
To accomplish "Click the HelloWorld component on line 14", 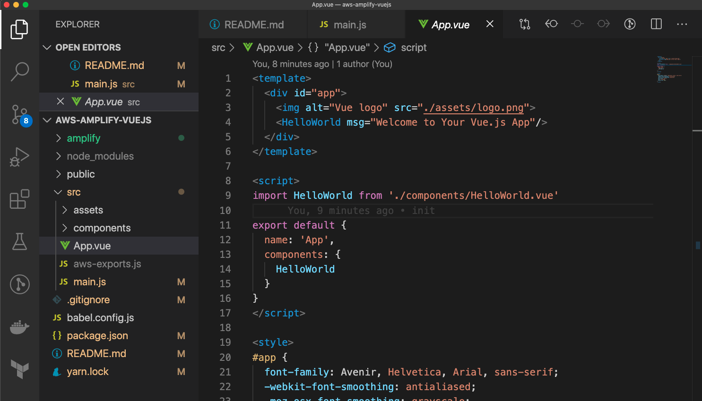I will (x=305, y=269).
